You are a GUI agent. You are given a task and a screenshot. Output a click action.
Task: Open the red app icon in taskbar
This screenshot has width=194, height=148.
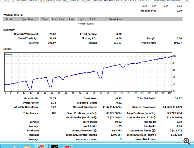coord(68,146)
